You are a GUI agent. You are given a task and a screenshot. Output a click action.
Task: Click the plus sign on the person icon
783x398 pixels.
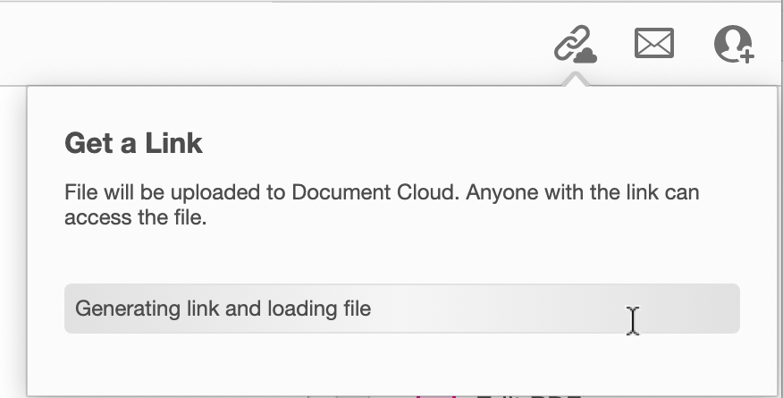(747, 55)
